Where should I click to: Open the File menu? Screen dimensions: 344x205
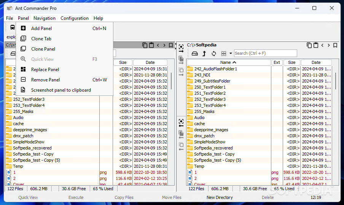point(10,18)
